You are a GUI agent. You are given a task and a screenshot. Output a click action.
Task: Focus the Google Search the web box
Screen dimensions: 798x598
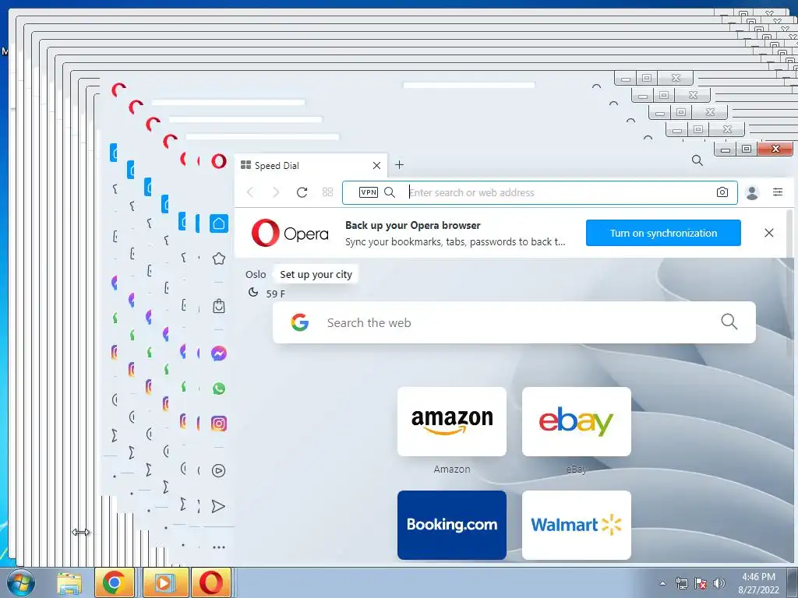(x=514, y=322)
